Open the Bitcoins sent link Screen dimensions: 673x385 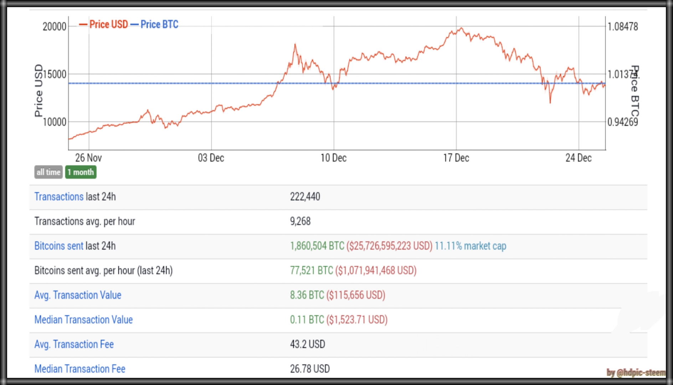click(59, 246)
